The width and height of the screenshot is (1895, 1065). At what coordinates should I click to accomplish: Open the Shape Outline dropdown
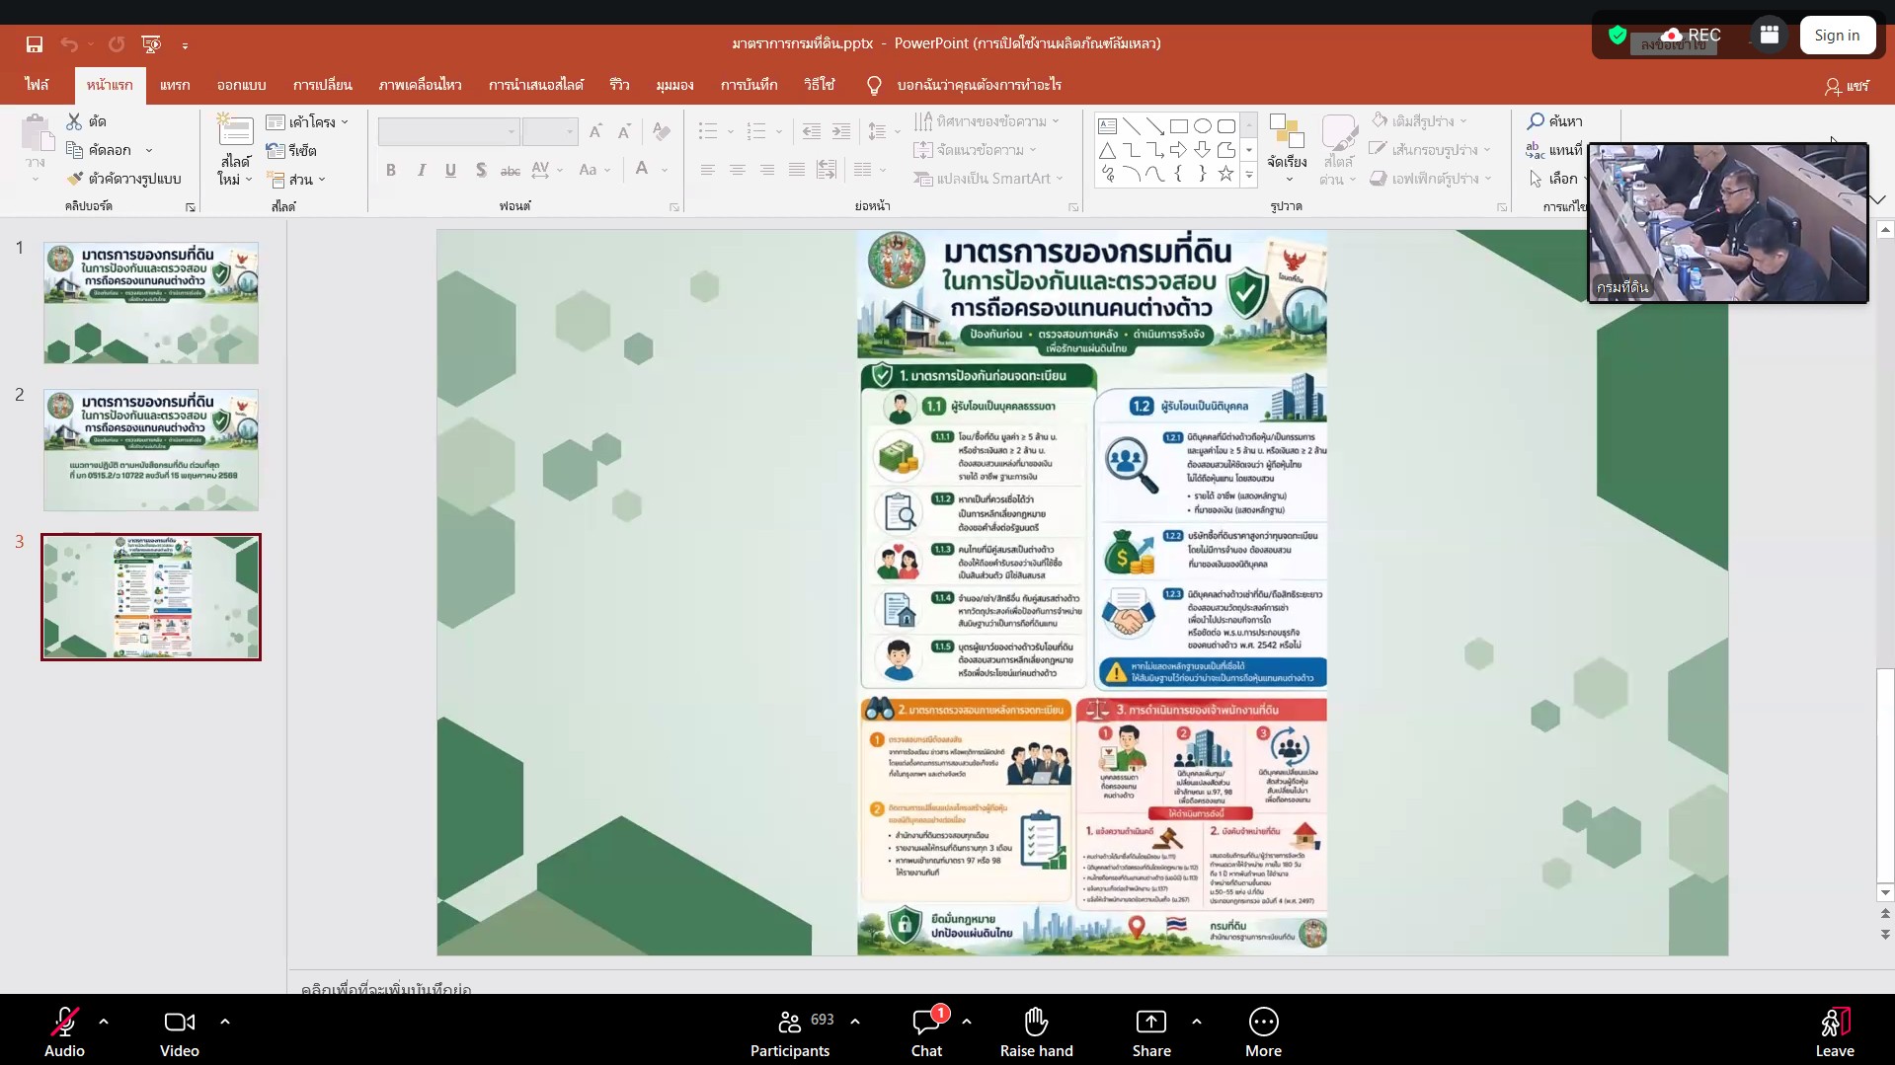pyautogui.click(x=1429, y=150)
